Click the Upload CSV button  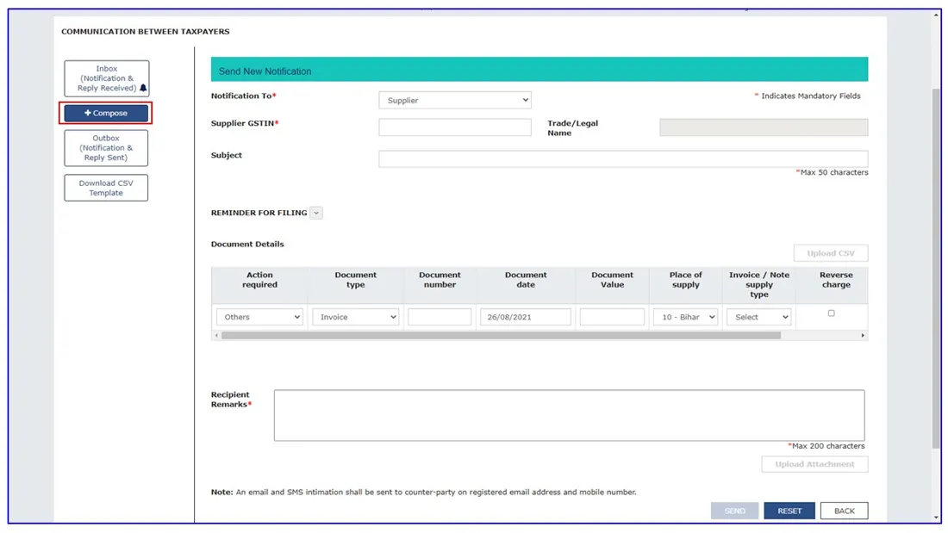[x=831, y=253]
